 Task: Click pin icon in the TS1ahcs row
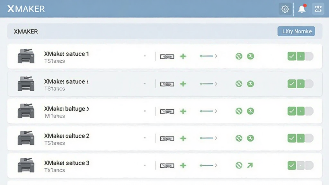pyautogui.click(x=250, y=84)
